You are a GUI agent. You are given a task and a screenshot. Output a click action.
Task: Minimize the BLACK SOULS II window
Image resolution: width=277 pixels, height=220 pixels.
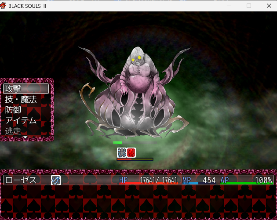(229, 6)
